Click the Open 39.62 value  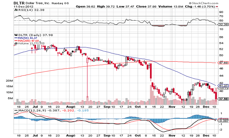85,7
